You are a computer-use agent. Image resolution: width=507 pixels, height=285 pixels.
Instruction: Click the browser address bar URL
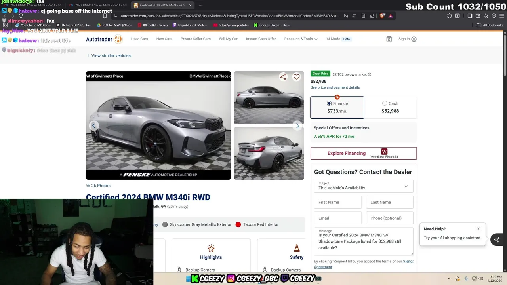click(230, 16)
